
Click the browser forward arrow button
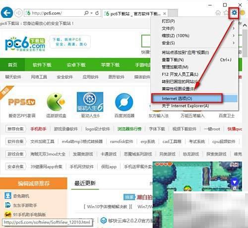click(x=18, y=13)
